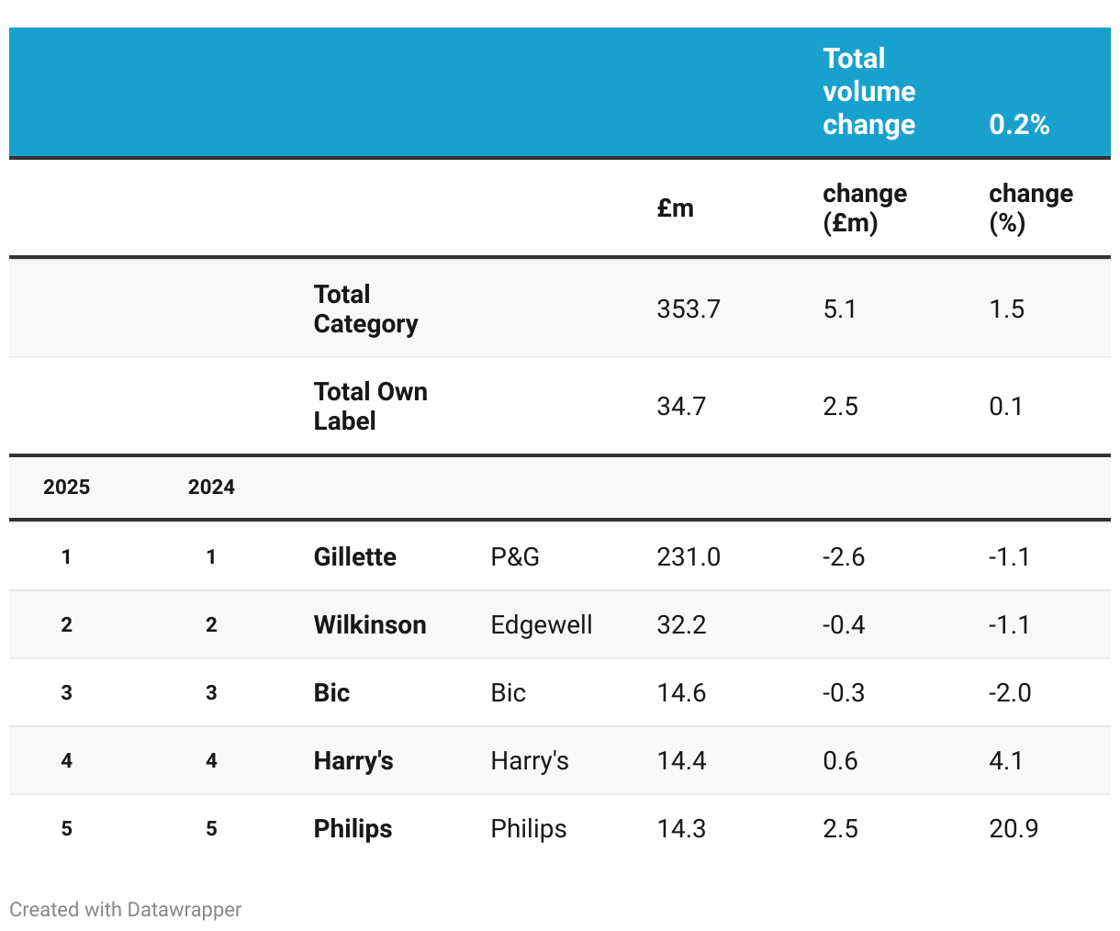Screen dimensions: 1120x931
Task: Click the Wilkinson brand name
Action: click(369, 625)
